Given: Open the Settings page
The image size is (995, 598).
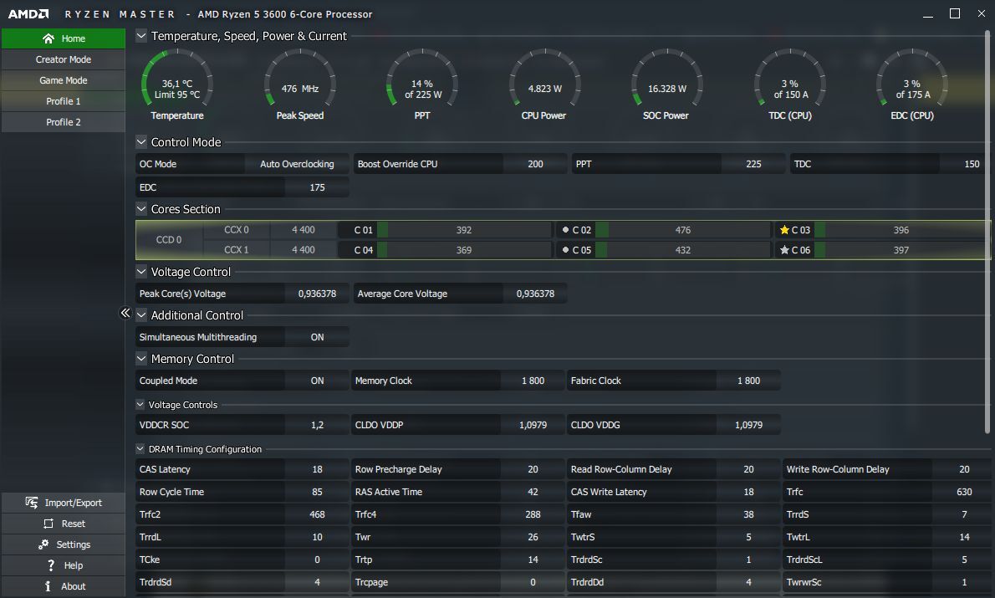Looking at the screenshot, I should coord(64,544).
